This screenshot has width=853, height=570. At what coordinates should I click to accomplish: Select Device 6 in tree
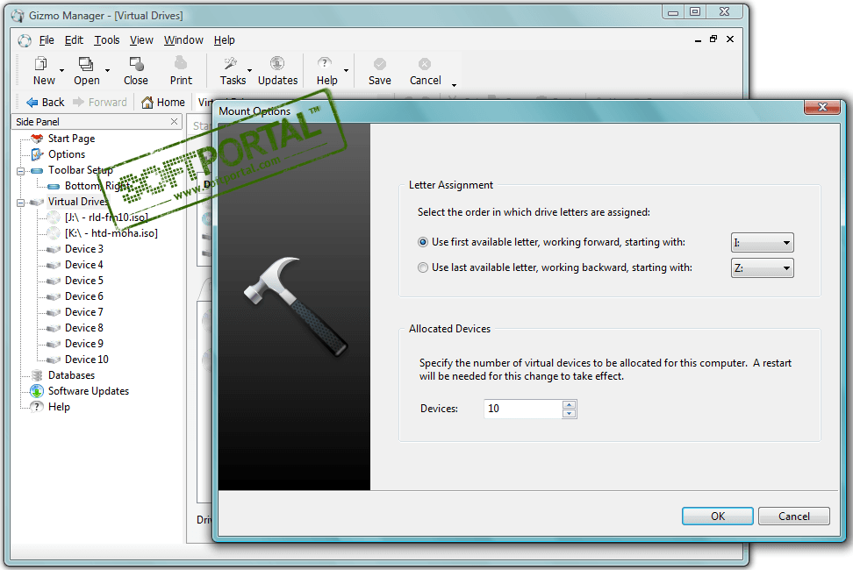point(83,296)
